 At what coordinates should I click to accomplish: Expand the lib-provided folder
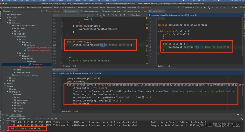pyautogui.click(x=15, y=72)
